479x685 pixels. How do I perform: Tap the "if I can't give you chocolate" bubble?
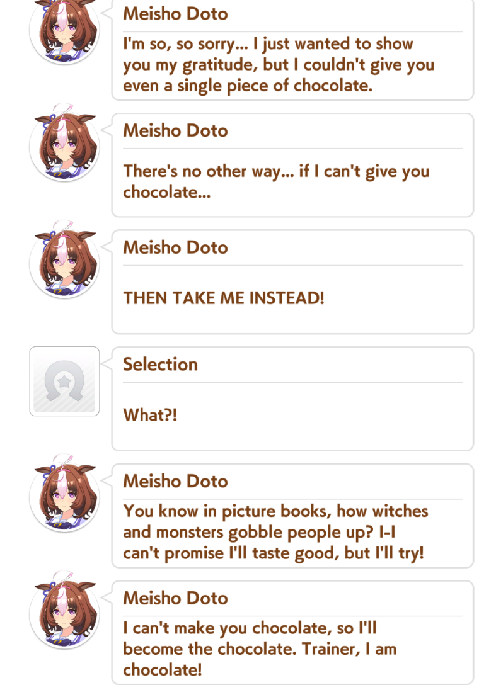[x=292, y=165]
